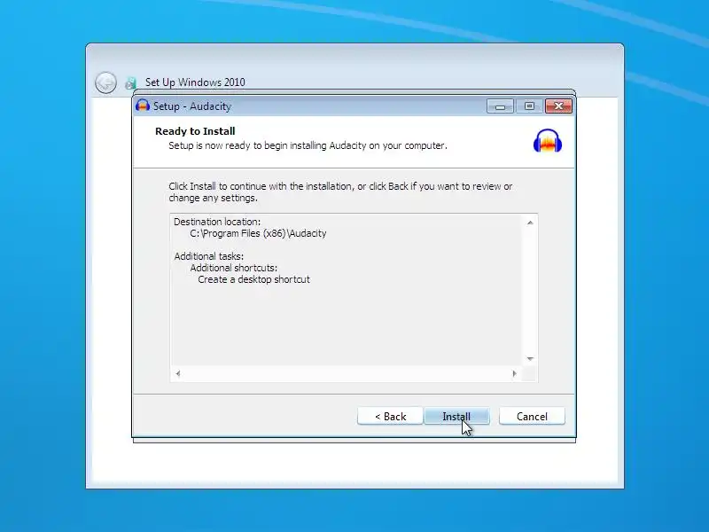This screenshot has width=709, height=532.
Task: Click the summary box scroll right arrow
Action: click(514, 373)
